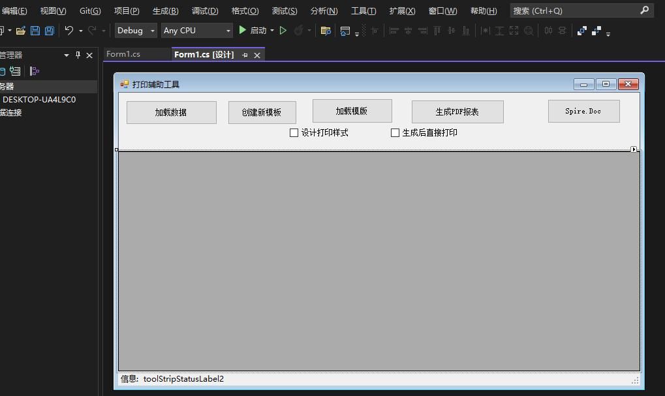Check the 生成后直接打印 option
Viewport: 665px width, 396px height.
coord(395,132)
